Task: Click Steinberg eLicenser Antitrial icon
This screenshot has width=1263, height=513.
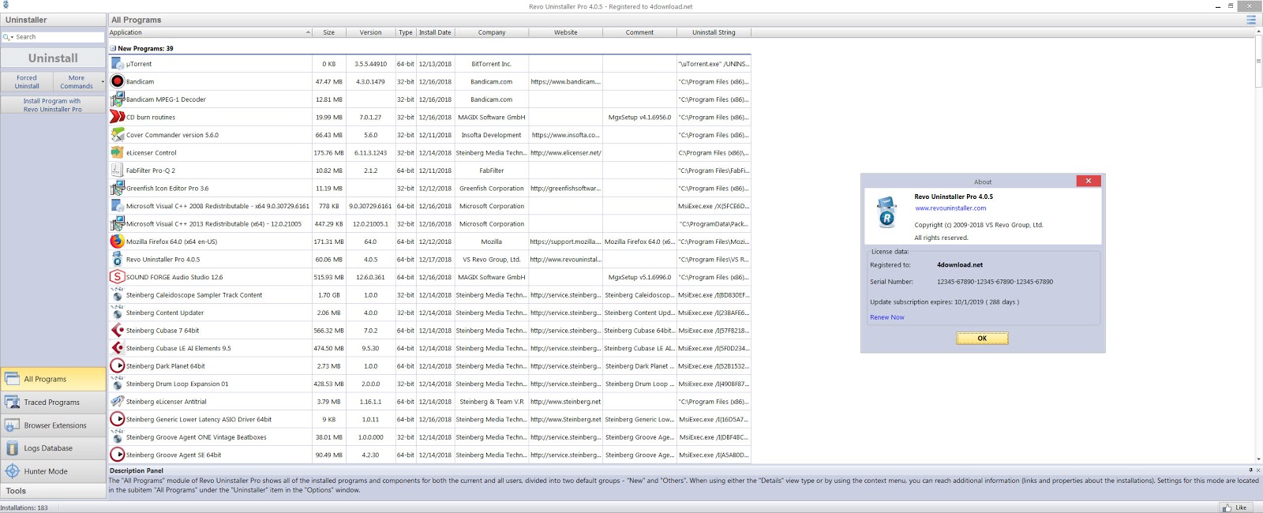Action: click(117, 401)
